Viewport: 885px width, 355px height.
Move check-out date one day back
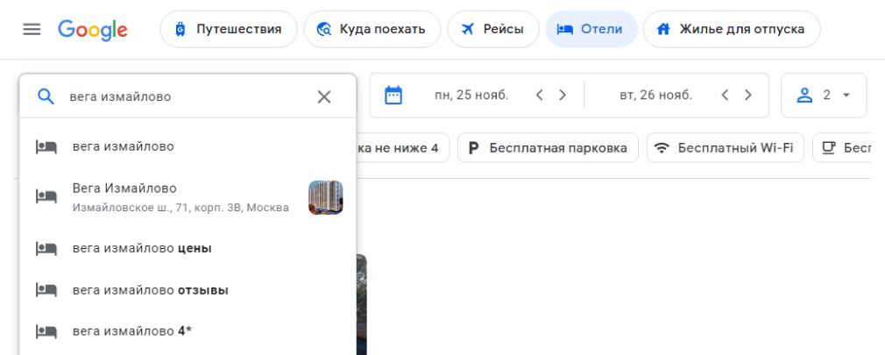(x=726, y=95)
